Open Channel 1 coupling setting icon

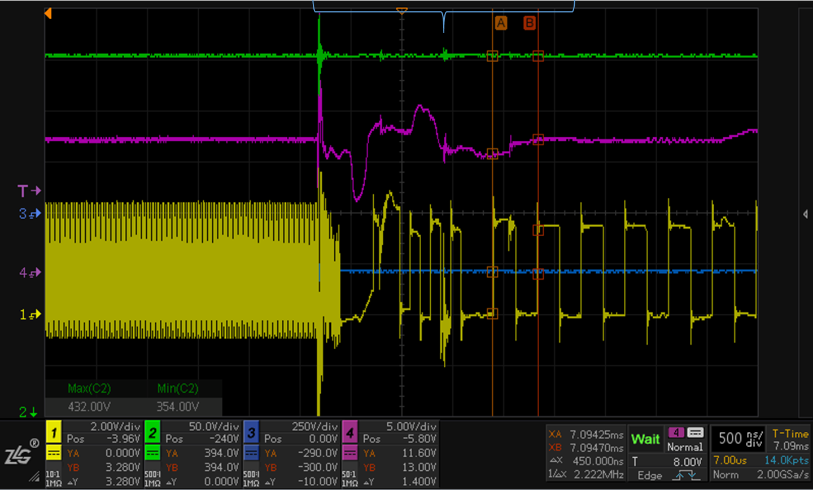(x=55, y=453)
